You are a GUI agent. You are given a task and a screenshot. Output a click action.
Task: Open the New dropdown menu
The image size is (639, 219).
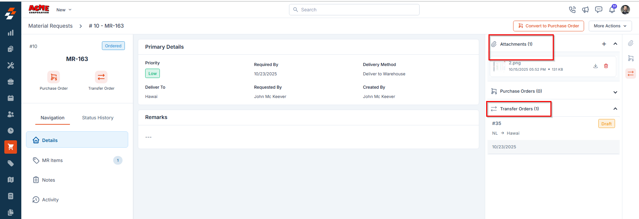pos(64,10)
